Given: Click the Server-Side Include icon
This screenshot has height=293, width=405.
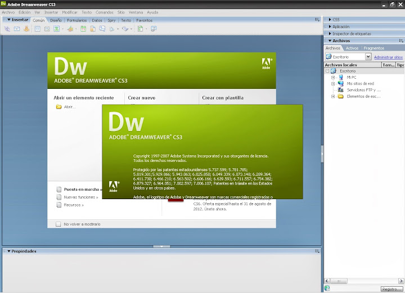Looking at the screenshot, I should [x=93, y=29].
